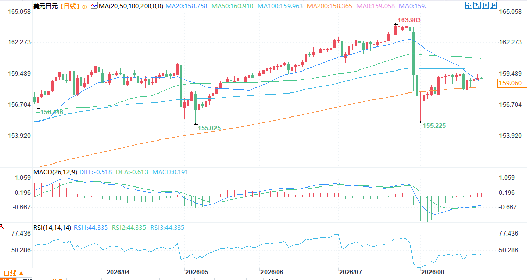Click the left axis value 156.704

tap(19, 105)
